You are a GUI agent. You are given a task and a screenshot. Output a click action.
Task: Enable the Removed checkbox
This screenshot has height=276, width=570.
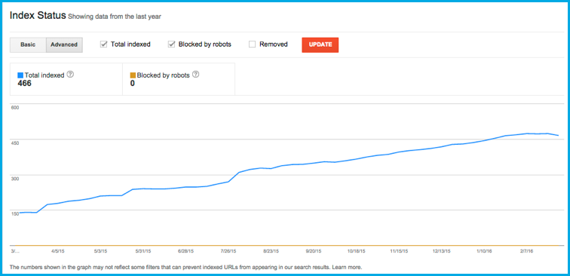[x=253, y=44]
